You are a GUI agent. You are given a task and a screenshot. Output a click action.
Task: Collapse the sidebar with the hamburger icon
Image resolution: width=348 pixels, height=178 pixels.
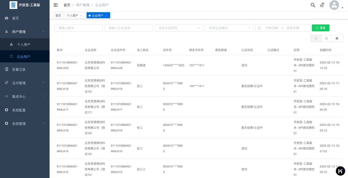point(56,5)
